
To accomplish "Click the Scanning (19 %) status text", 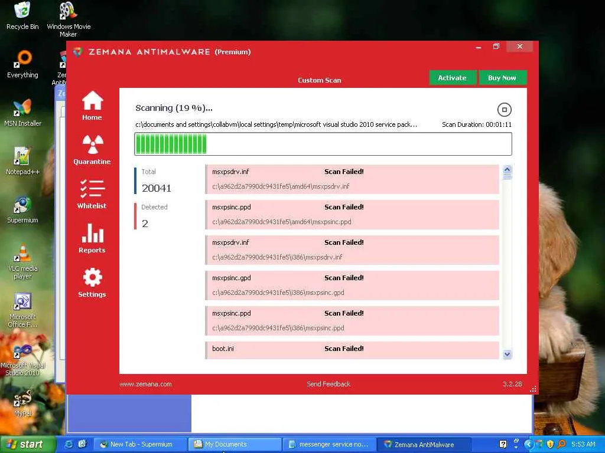I will tap(174, 108).
